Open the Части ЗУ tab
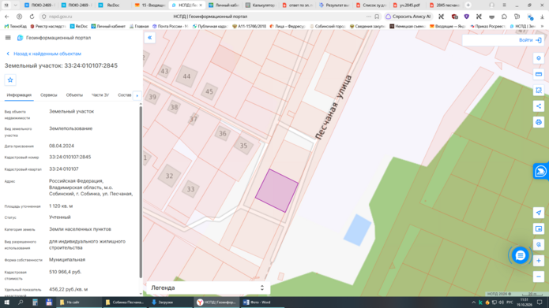The height and width of the screenshot is (308, 549). pos(100,95)
